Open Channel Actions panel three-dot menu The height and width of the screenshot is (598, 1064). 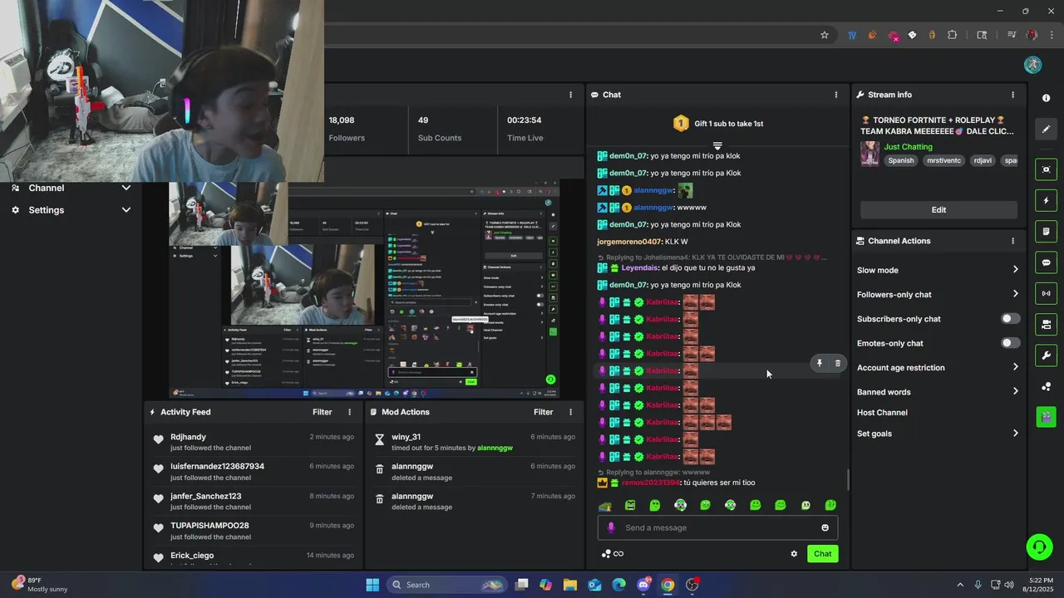click(x=1012, y=241)
